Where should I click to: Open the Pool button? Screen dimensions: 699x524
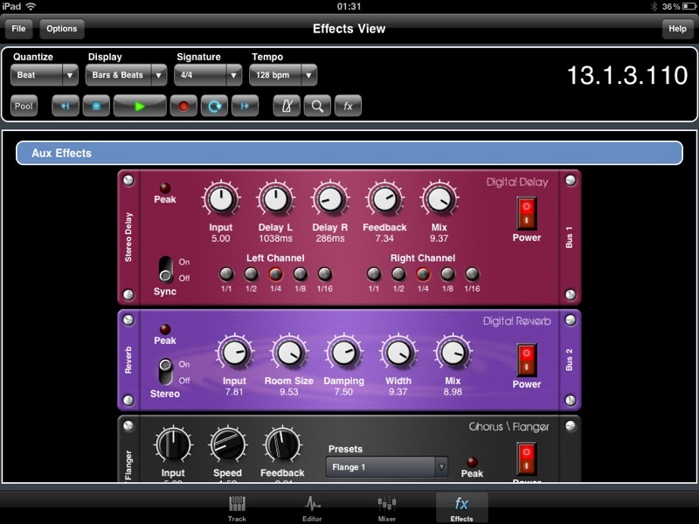tap(24, 106)
